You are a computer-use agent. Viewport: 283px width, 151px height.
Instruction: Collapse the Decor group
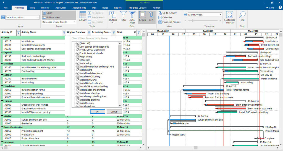[2, 37]
